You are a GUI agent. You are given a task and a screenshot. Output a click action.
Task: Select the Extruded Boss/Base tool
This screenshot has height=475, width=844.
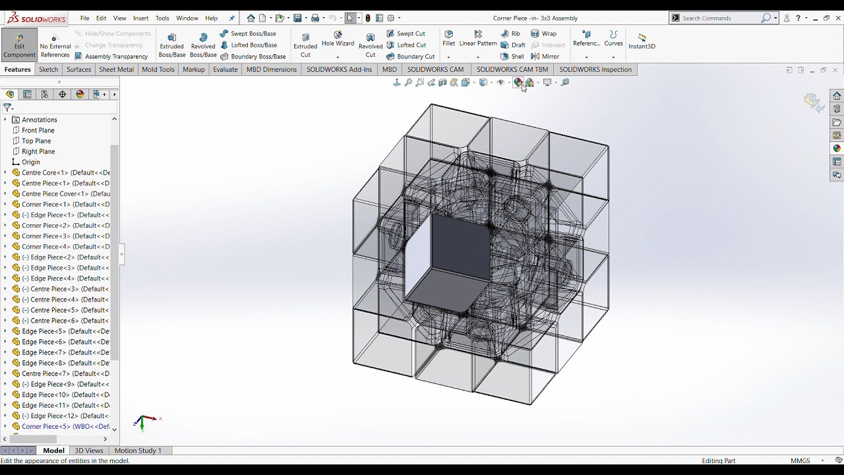(171, 46)
